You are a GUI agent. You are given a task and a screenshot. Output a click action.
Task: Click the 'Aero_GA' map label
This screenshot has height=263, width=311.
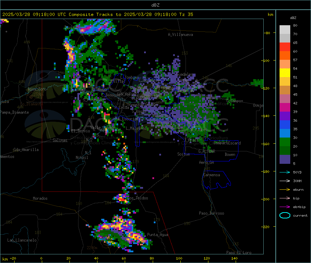pos(207,162)
